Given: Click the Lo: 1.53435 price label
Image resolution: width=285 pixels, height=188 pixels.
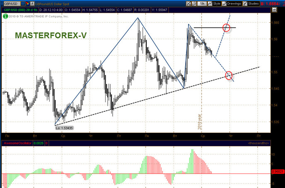Looking at the screenshot, I should coord(64,128).
